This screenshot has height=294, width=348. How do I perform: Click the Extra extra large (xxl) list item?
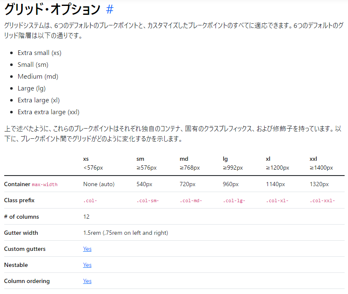(x=47, y=112)
